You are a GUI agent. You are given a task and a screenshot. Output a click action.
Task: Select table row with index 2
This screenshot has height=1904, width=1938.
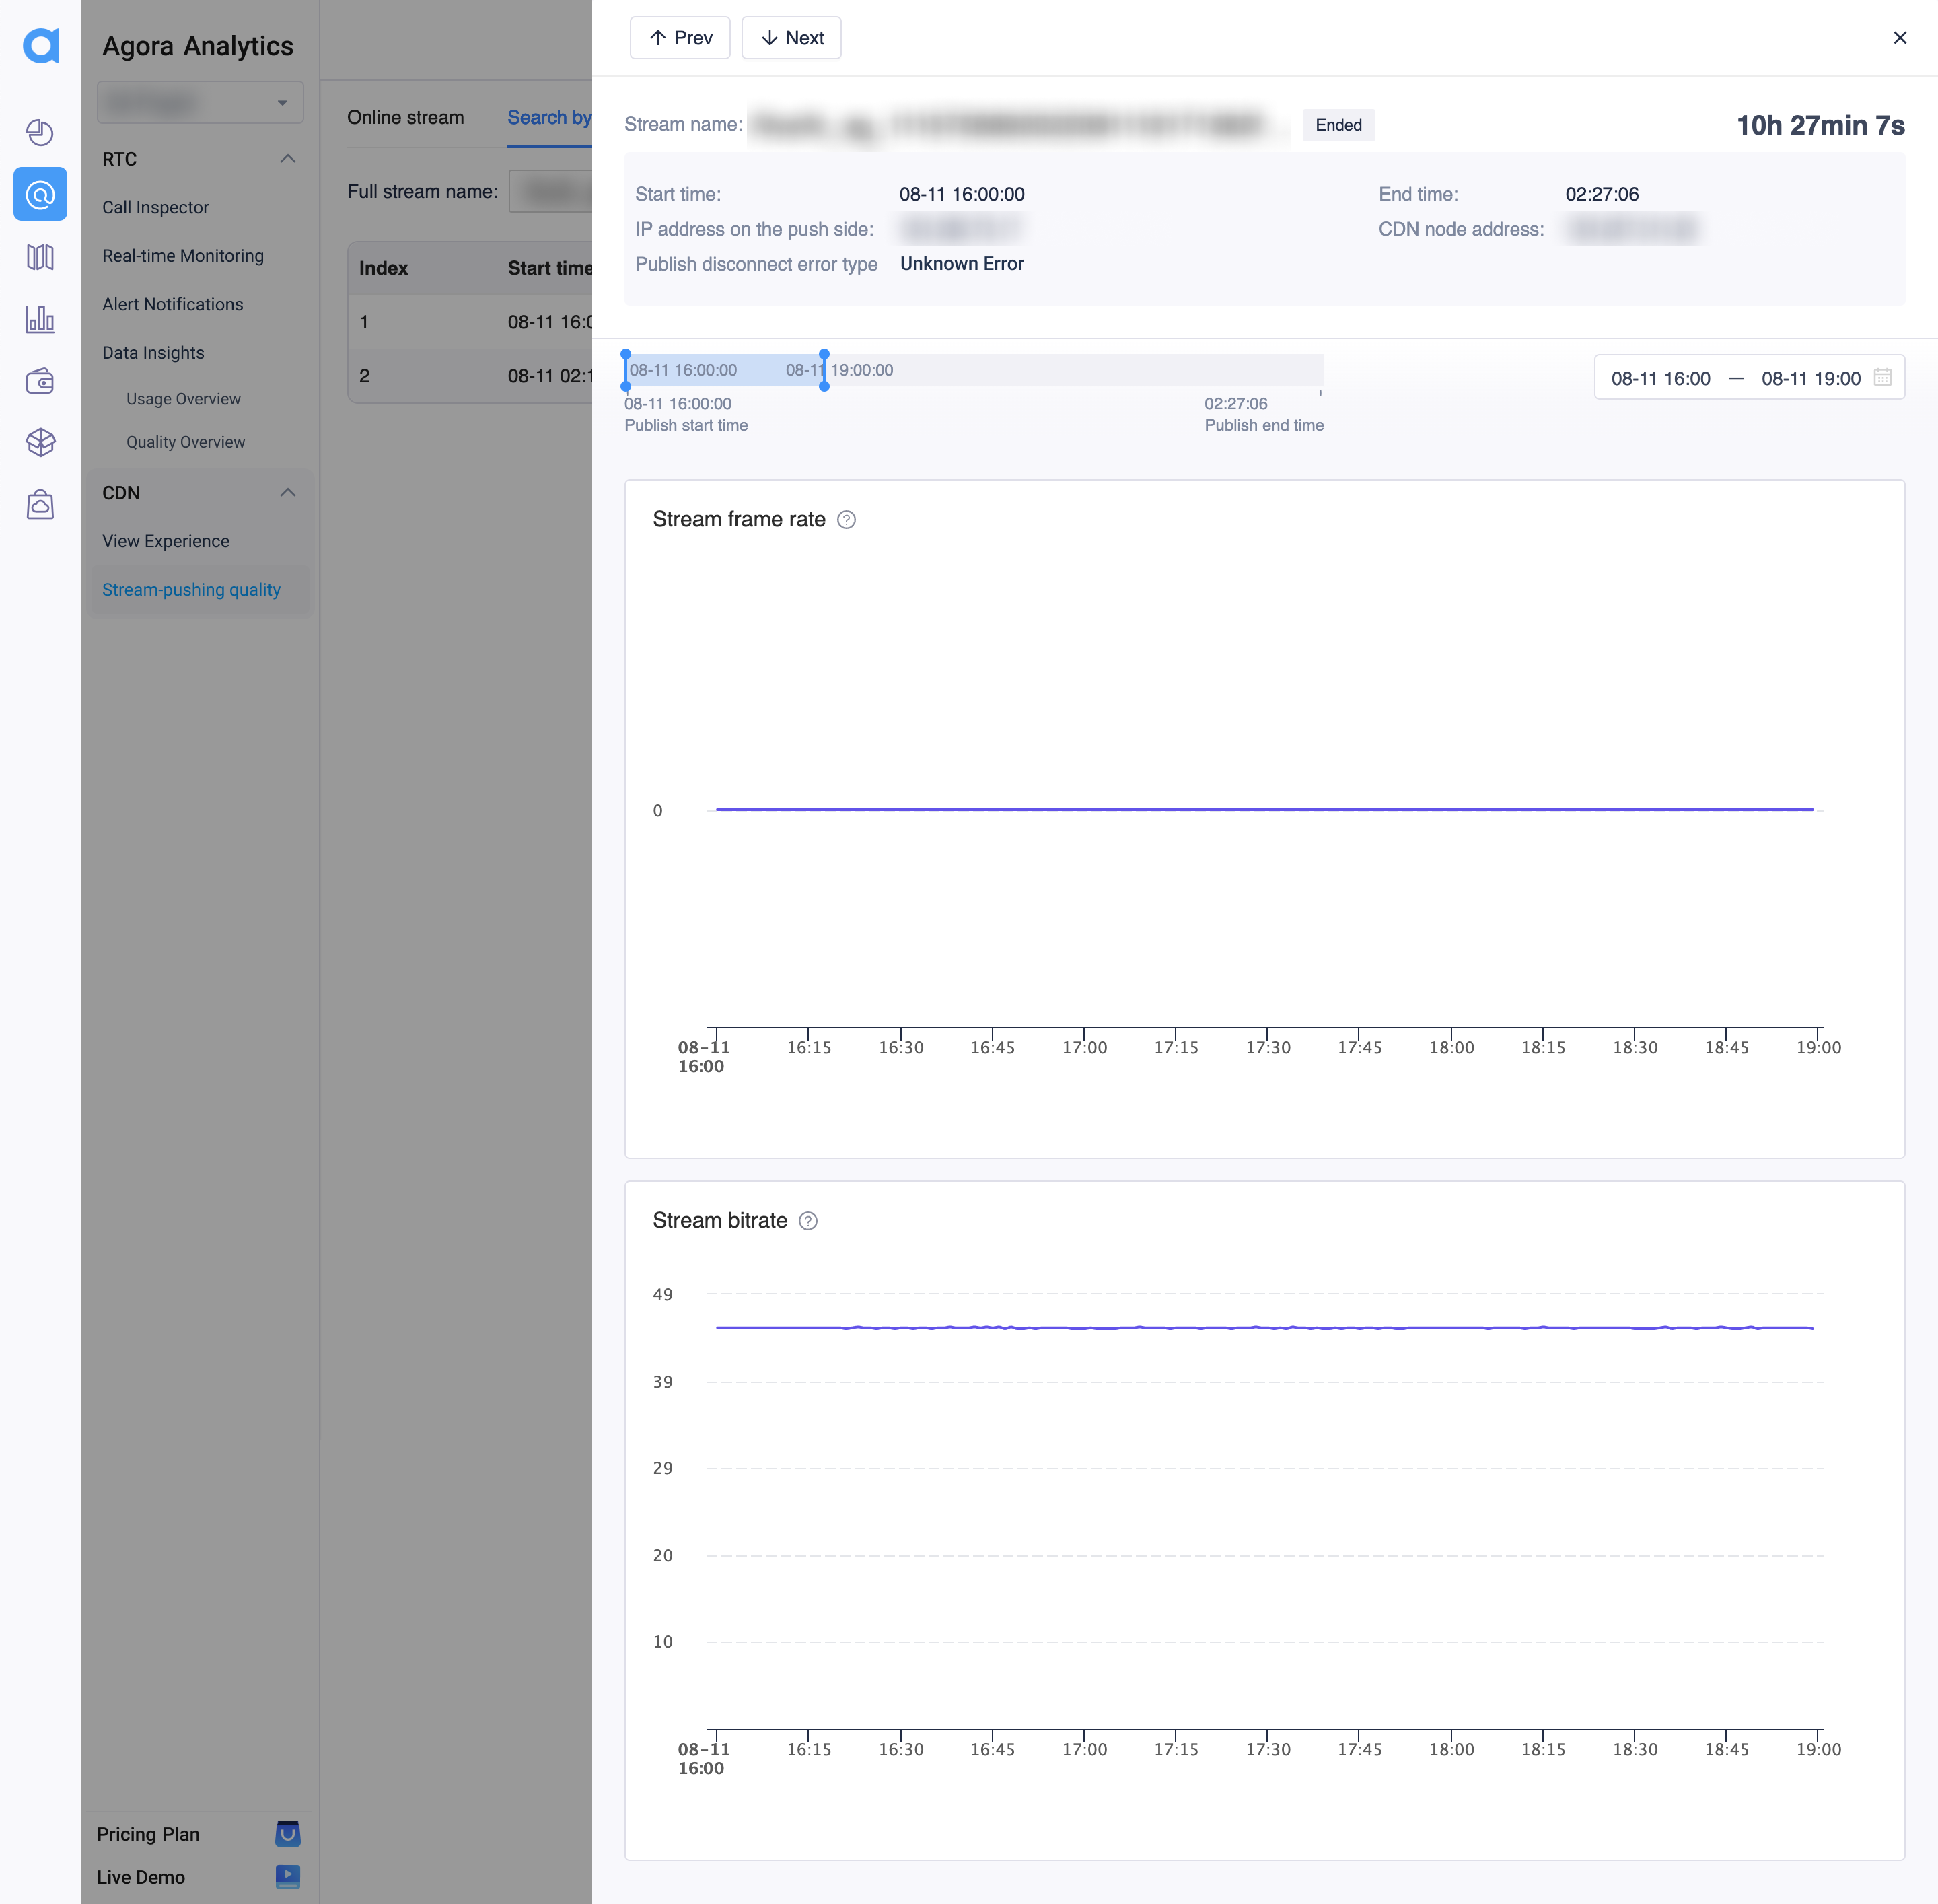470,376
